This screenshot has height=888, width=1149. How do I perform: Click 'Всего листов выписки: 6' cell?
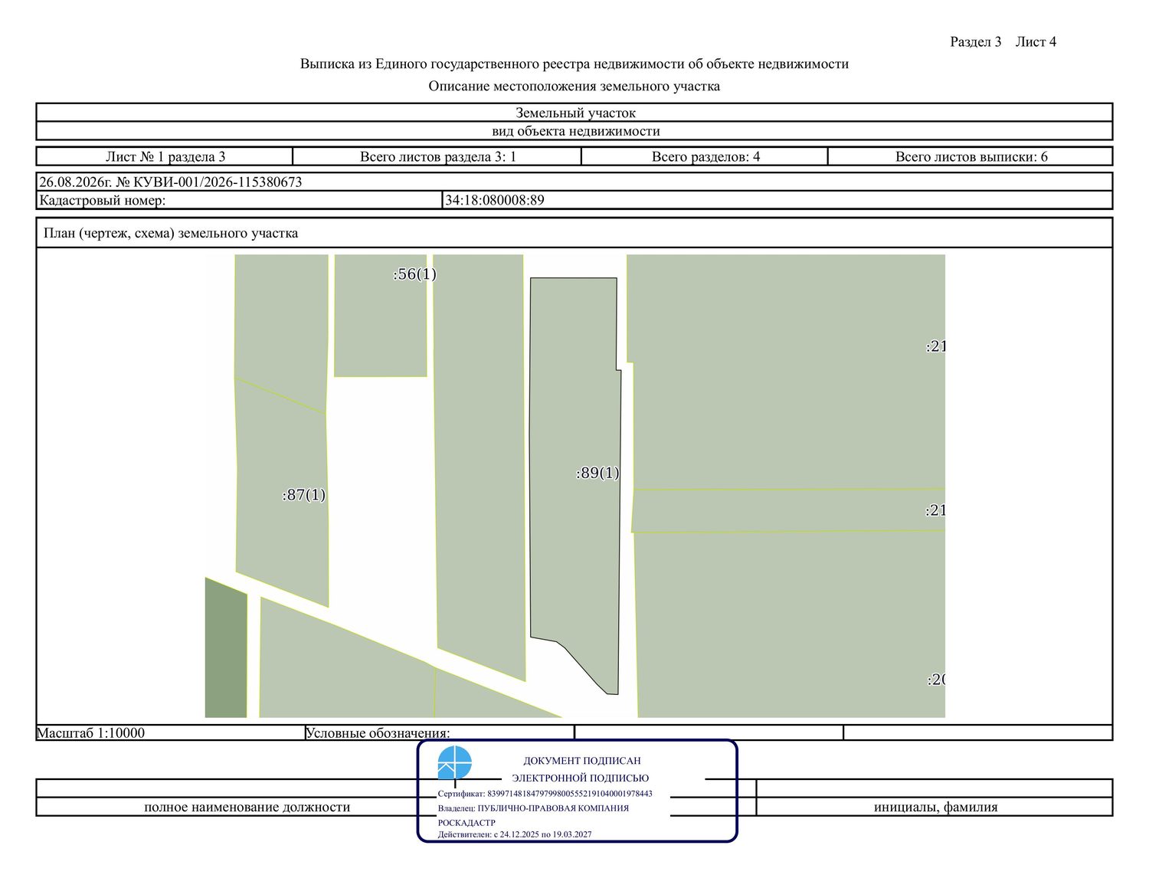click(971, 156)
